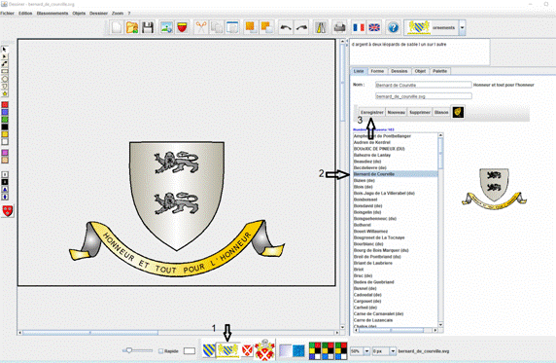The height and width of the screenshot is (363, 556).
Task: Select the red color swatch in left palette
Action: (x=5, y=105)
